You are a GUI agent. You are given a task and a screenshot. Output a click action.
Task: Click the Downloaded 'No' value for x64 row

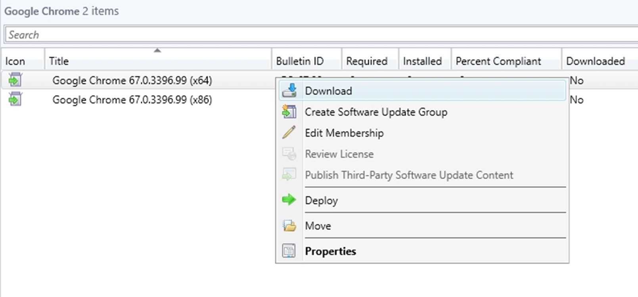(x=577, y=80)
